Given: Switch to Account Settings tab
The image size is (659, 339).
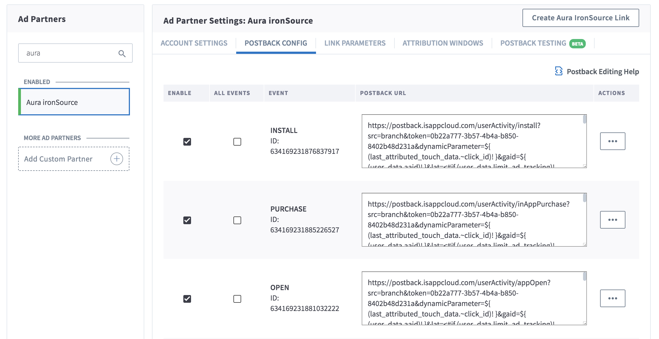Looking at the screenshot, I should point(194,43).
